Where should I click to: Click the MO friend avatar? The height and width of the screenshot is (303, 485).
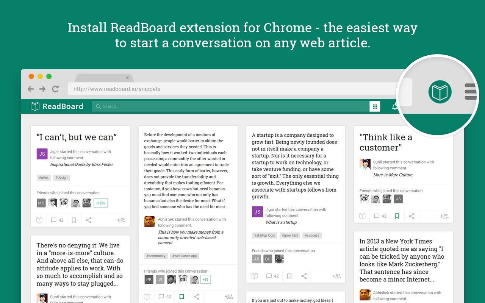pyautogui.click(x=41, y=203)
